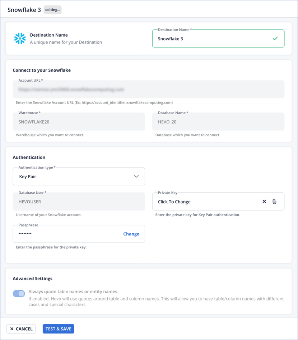
Task: Click the Database Name field HEVO_20
Action: [x=218, y=121]
